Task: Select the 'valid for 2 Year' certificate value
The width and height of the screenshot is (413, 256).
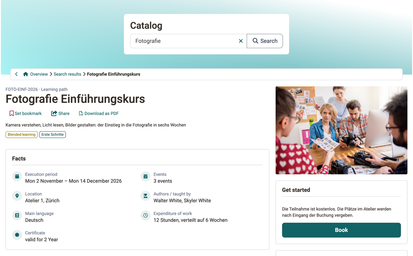Action: point(42,239)
